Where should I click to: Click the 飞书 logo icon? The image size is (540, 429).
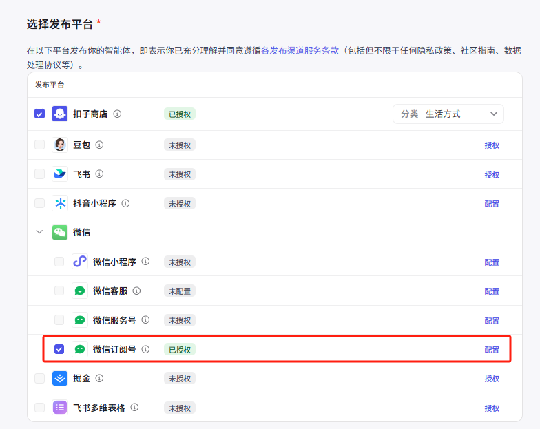click(60, 174)
